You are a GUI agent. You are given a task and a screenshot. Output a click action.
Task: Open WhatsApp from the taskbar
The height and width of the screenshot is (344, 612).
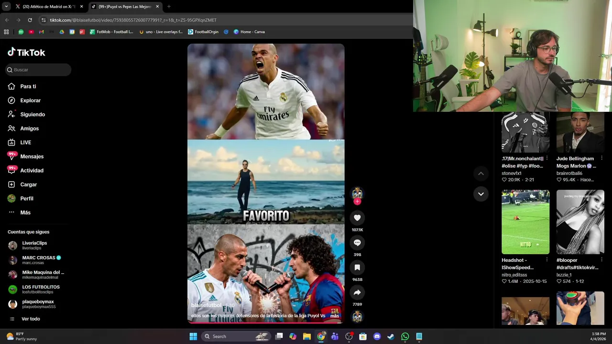[x=405, y=336]
